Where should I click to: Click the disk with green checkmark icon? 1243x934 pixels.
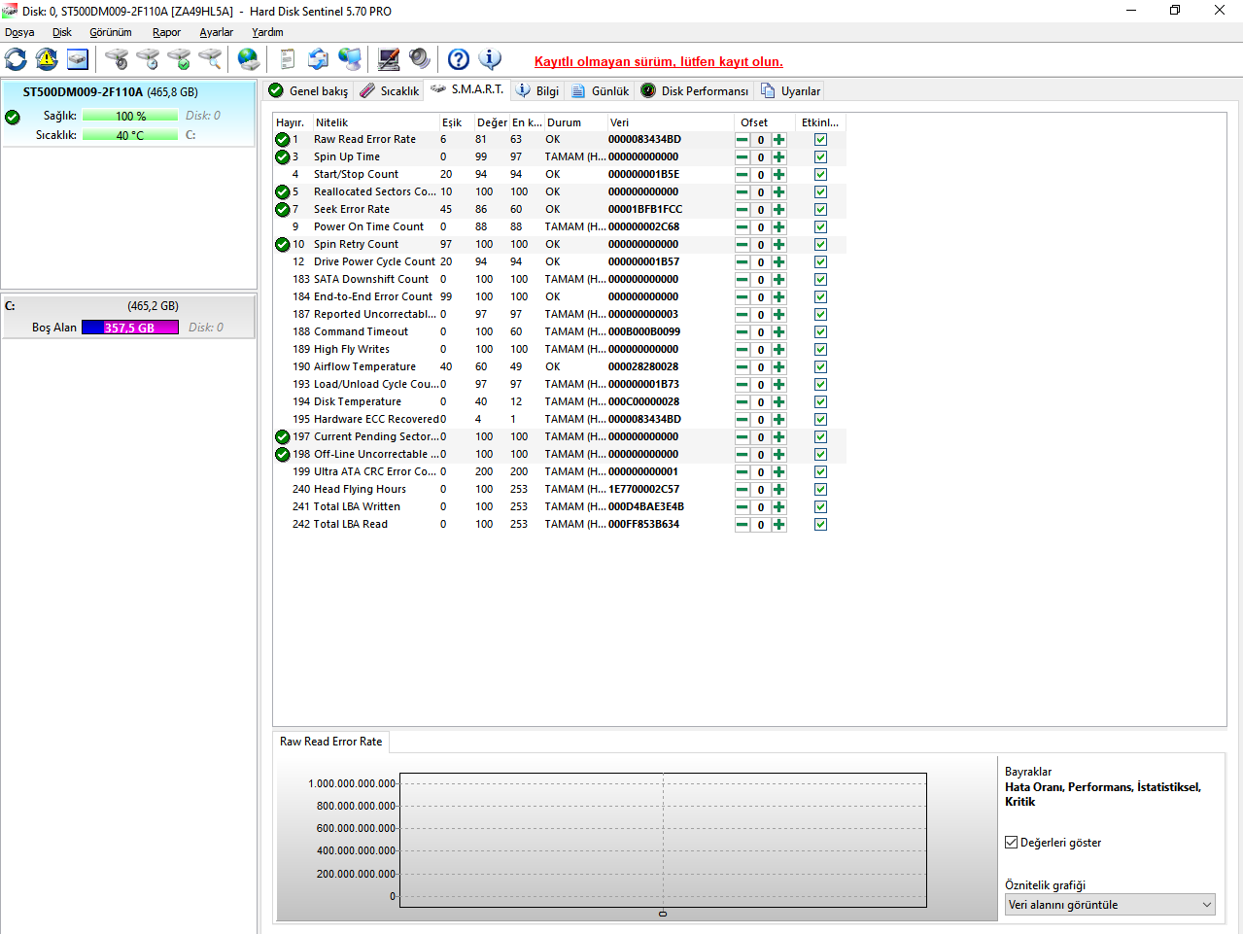pos(179,59)
